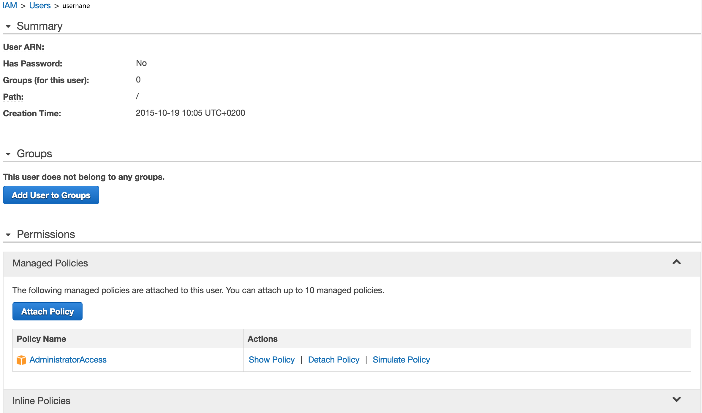Click the Summary section heading

tap(39, 26)
